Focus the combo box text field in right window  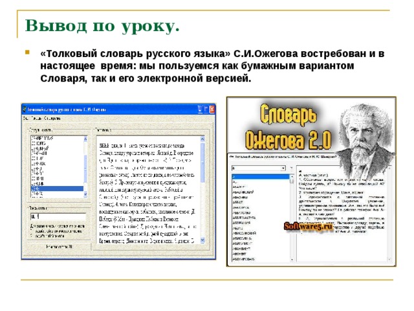tap(256, 168)
